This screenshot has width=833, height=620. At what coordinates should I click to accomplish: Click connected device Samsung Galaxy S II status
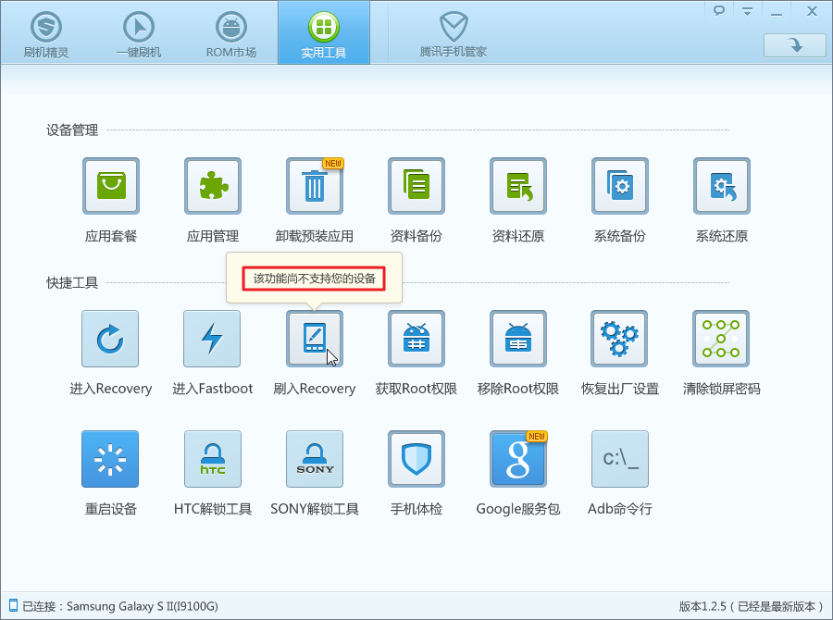pyautogui.click(x=120, y=606)
